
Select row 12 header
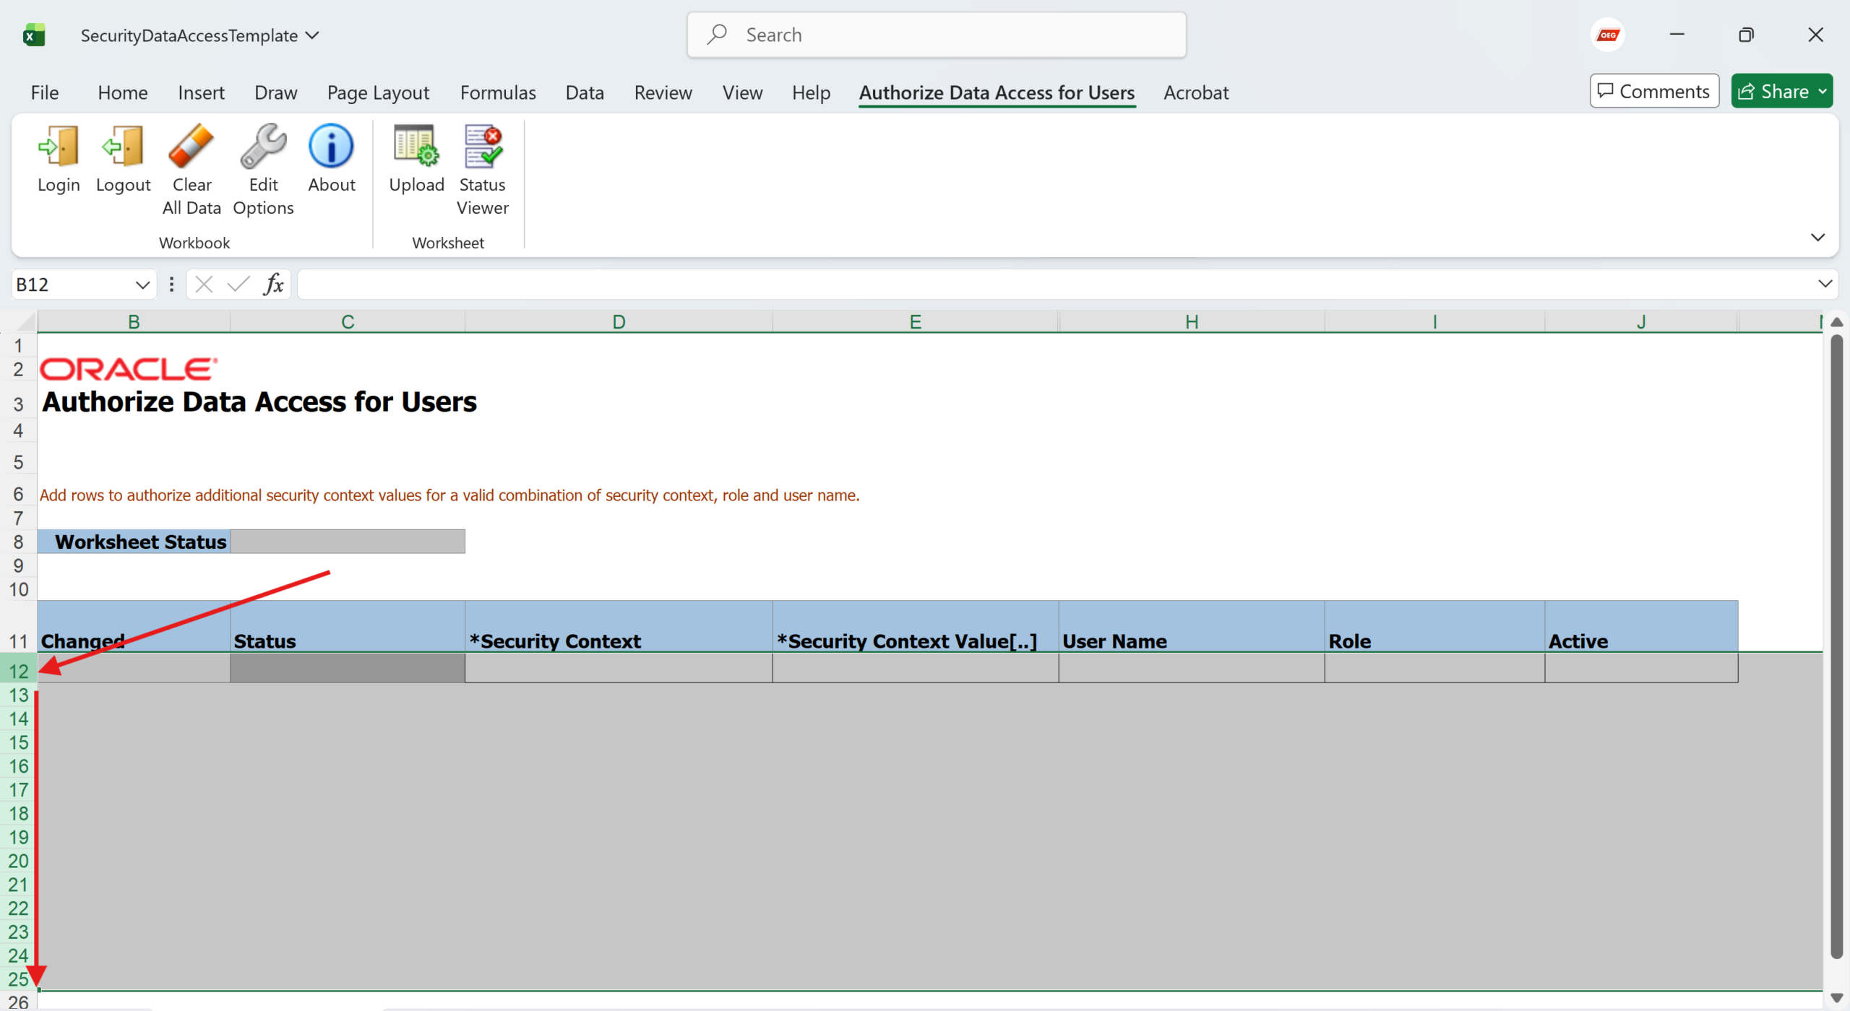click(19, 671)
